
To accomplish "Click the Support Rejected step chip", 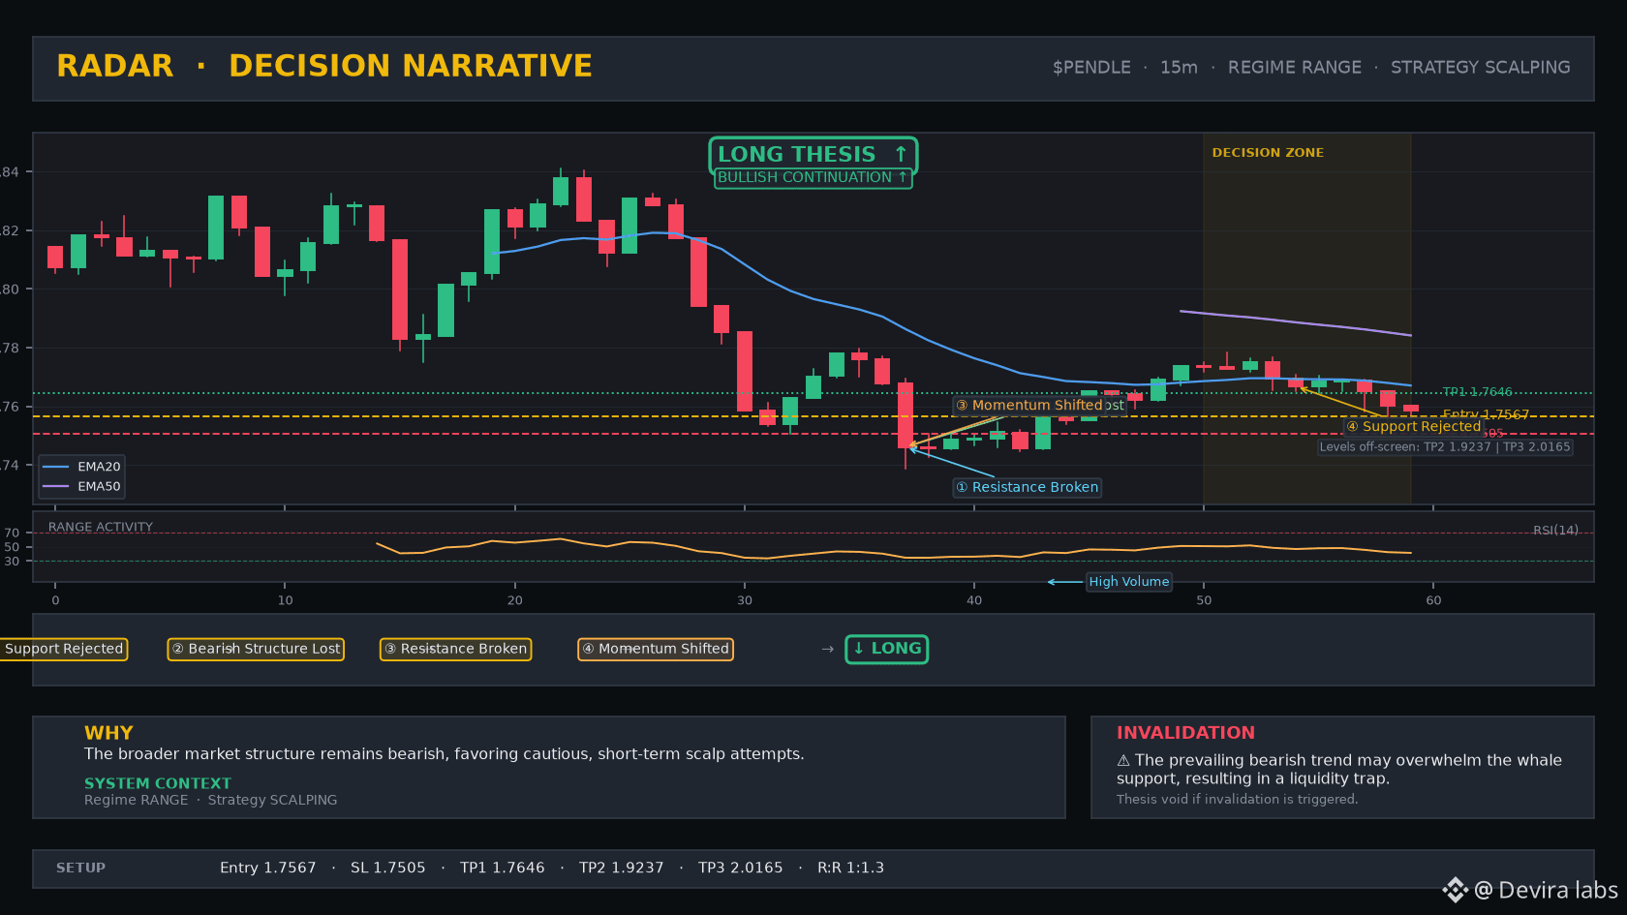I will tap(62, 649).
